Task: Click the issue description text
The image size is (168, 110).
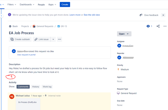Action: tap(58, 70)
